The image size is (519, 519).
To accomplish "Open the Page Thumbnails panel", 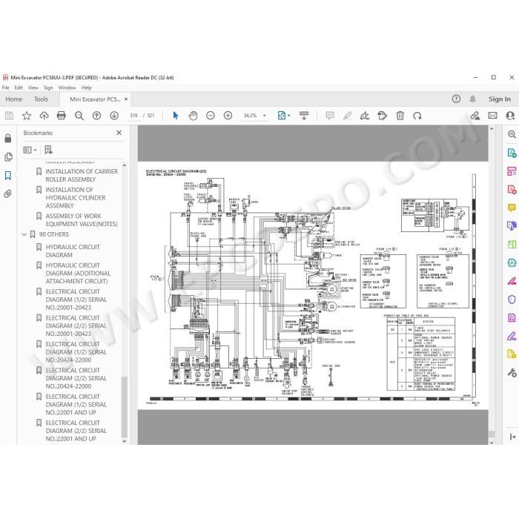I will click(8, 157).
